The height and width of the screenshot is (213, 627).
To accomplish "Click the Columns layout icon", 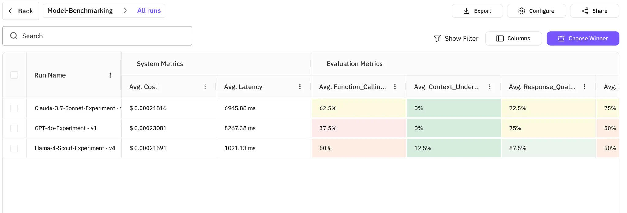I will (500, 38).
